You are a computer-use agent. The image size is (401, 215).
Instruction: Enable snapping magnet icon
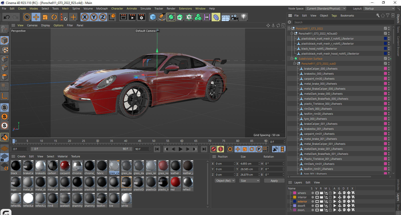(x=5, y=137)
